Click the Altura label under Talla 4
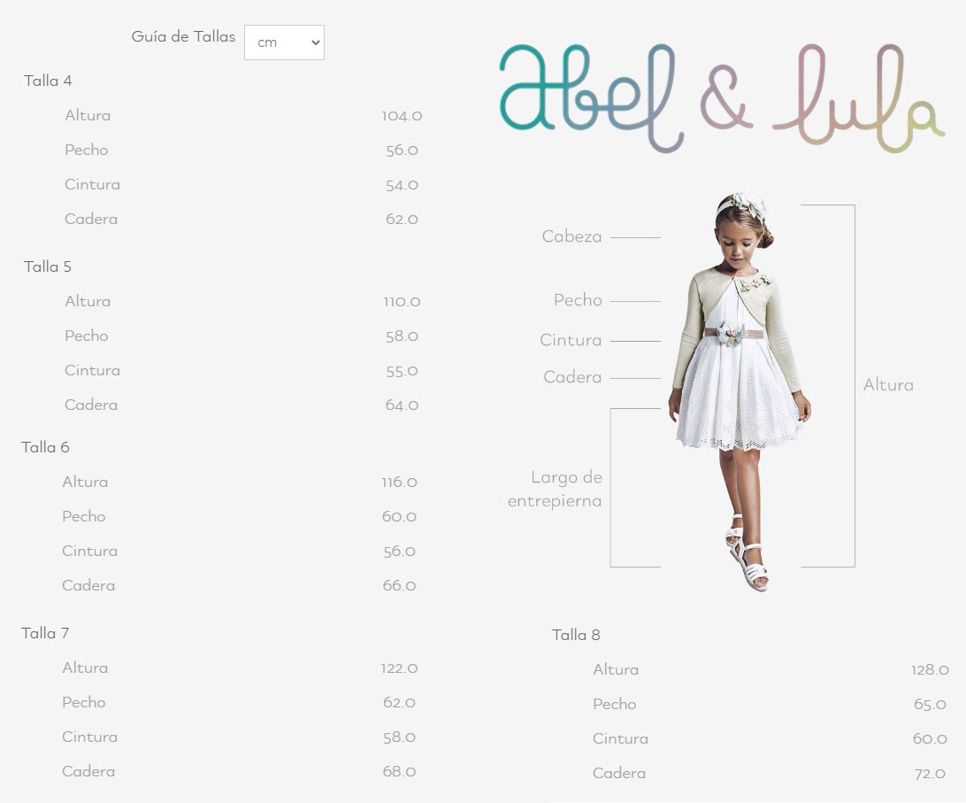The image size is (966, 803). coord(88,116)
